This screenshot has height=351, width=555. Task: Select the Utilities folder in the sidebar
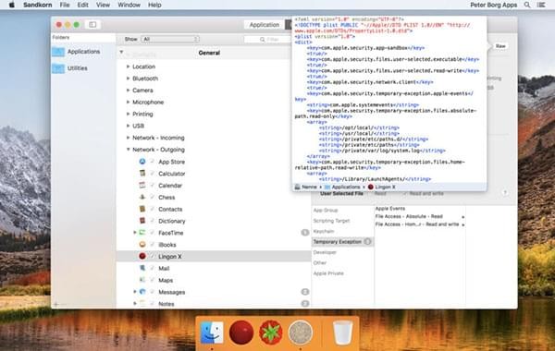click(x=77, y=68)
